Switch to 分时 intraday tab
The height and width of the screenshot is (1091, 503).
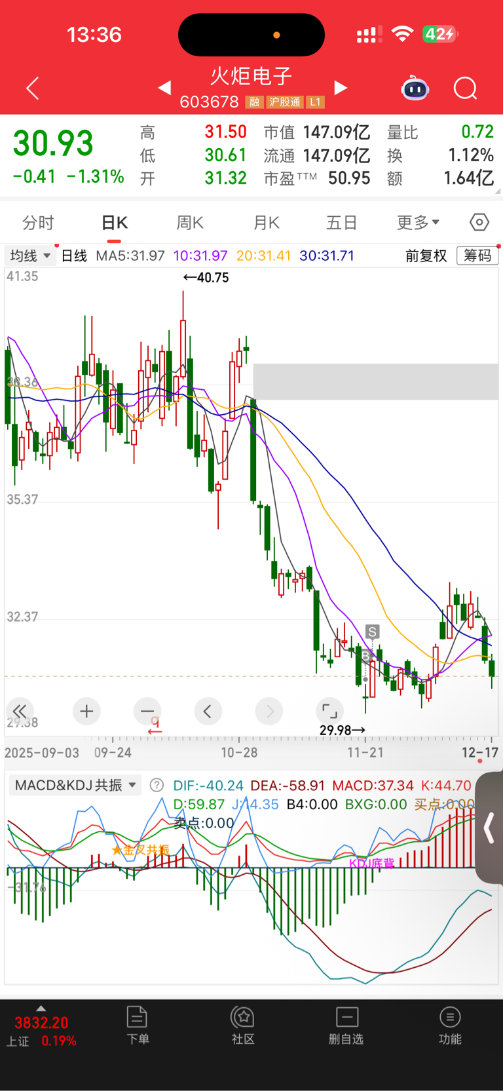(x=38, y=223)
